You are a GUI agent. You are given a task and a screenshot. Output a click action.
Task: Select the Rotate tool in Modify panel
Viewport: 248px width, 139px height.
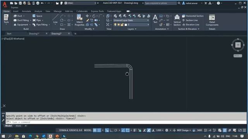coord(94,16)
